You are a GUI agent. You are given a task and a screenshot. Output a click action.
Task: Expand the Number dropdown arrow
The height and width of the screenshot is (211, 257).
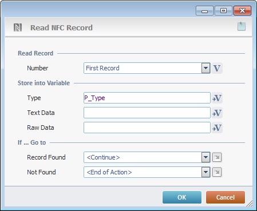[x=205, y=68]
